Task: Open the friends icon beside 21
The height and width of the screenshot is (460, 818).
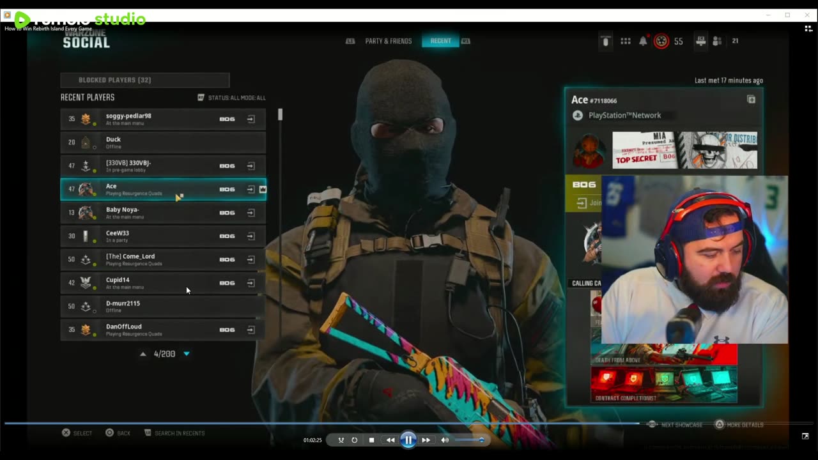Action: tap(717, 41)
